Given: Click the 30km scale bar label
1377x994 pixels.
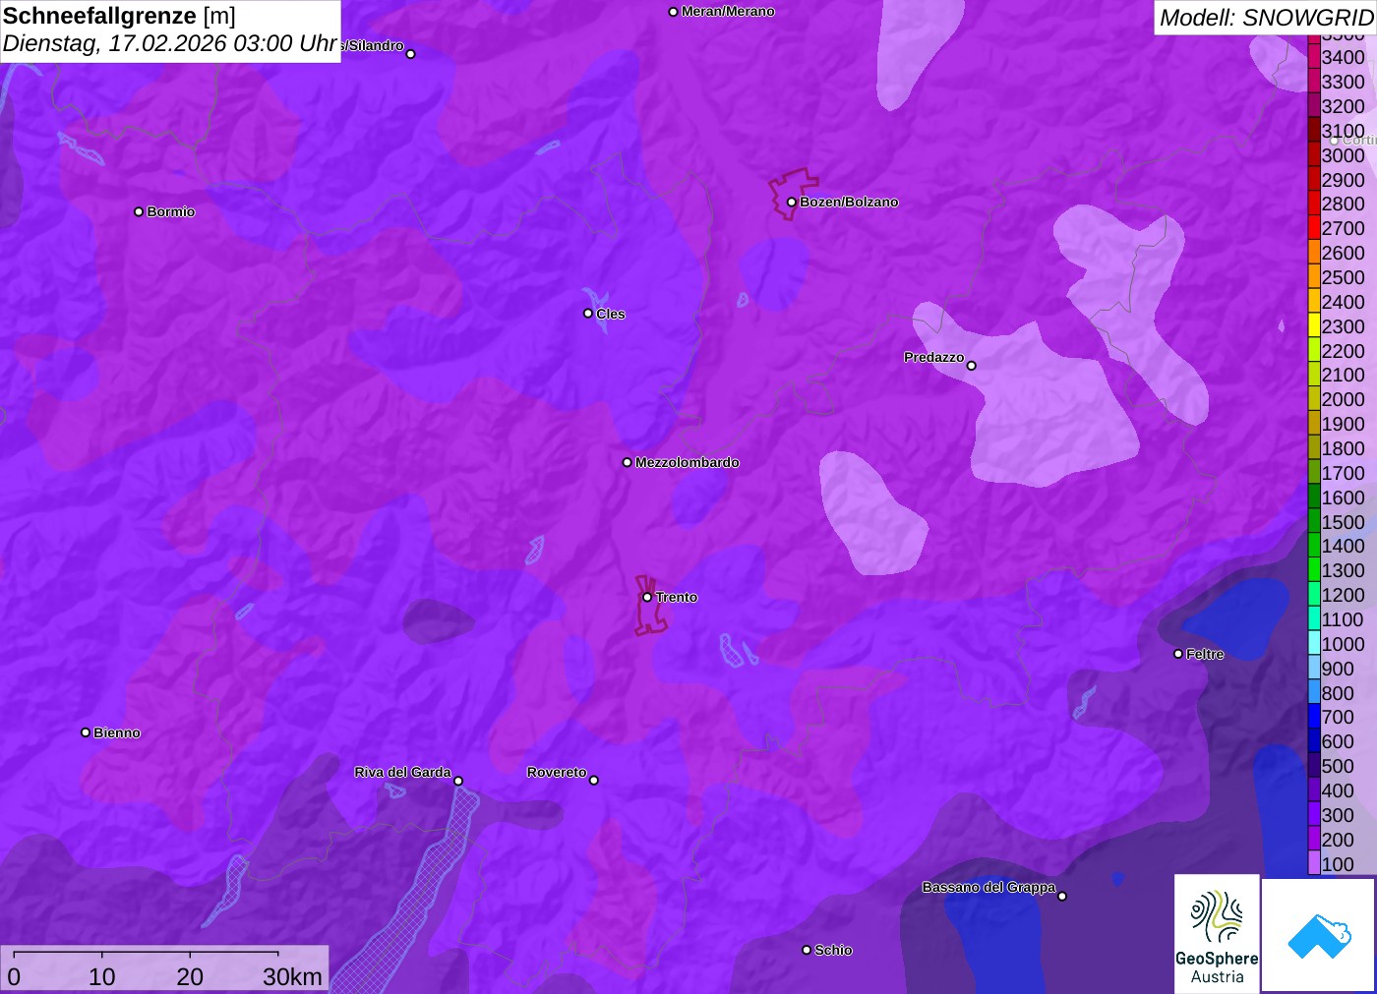Looking at the screenshot, I should pyautogui.click(x=292, y=976).
